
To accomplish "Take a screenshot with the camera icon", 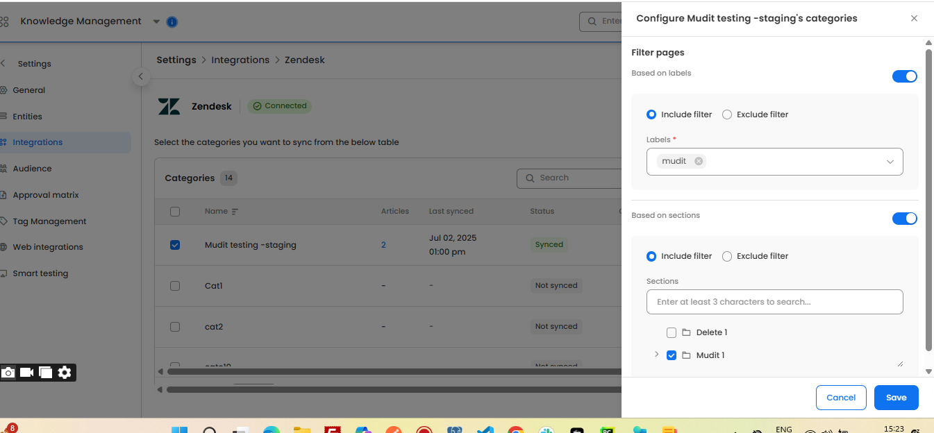I will (x=8, y=373).
